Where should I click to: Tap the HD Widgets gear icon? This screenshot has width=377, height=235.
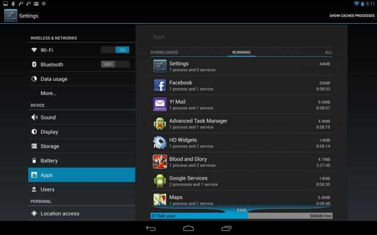tap(160, 142)
